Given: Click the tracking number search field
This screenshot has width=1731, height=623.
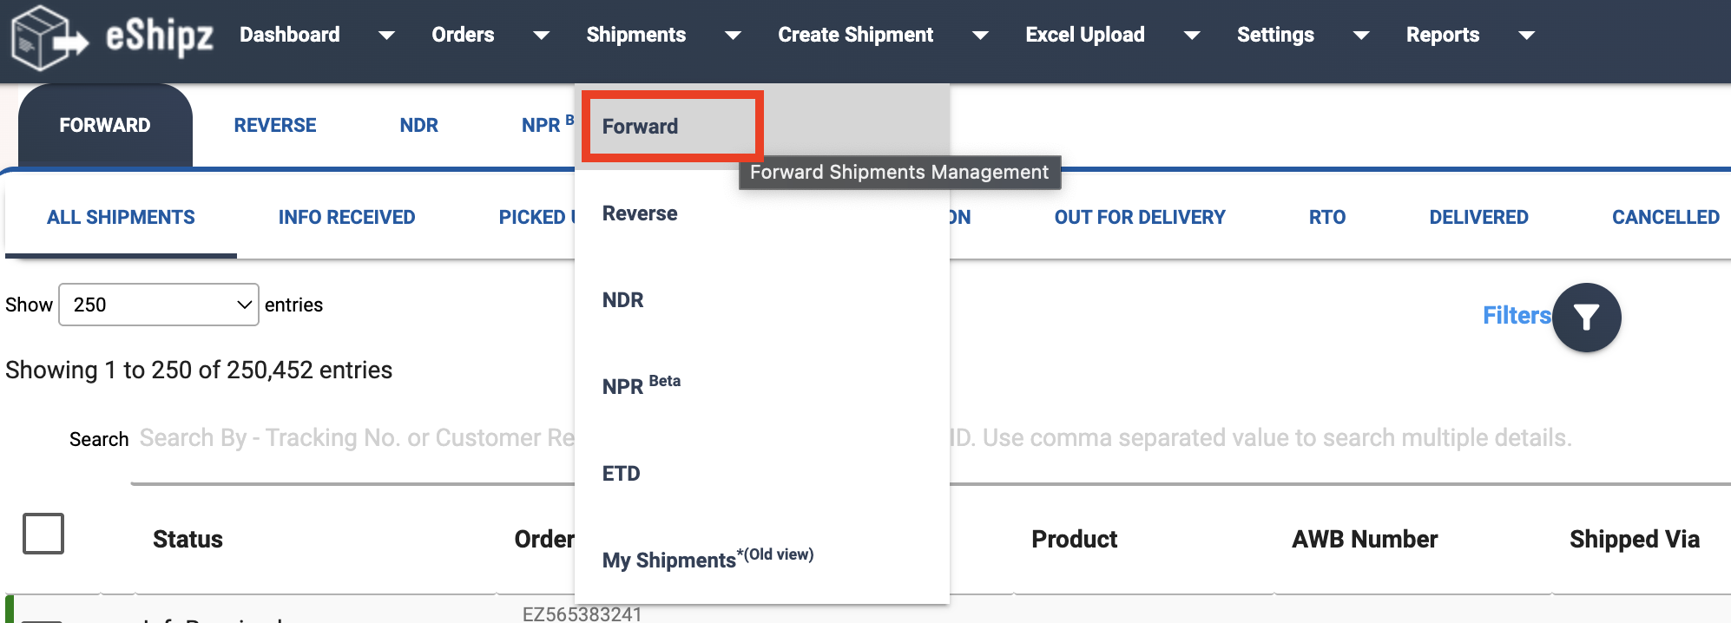Looking at the screenshot, I should point(855,438).
